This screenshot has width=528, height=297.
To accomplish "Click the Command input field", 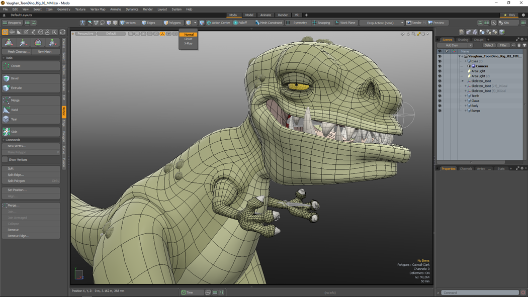I will click(x=480, y=292).
